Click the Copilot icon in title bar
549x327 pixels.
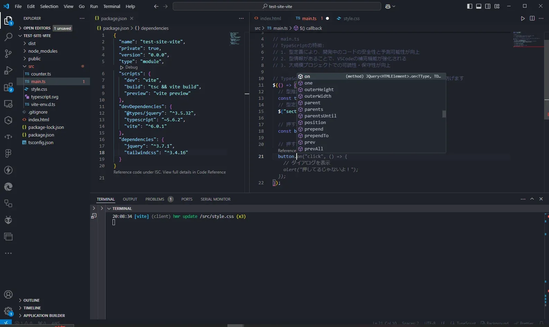[x=388, y=6]
